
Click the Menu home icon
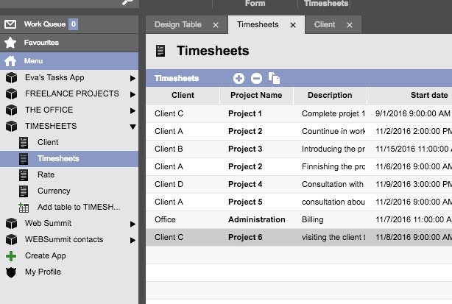point(10,60)
